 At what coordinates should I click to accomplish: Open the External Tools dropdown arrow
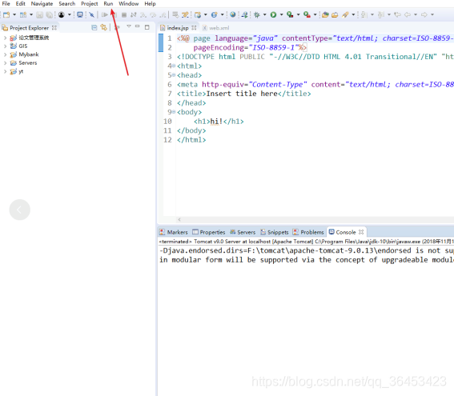[315, 14]
